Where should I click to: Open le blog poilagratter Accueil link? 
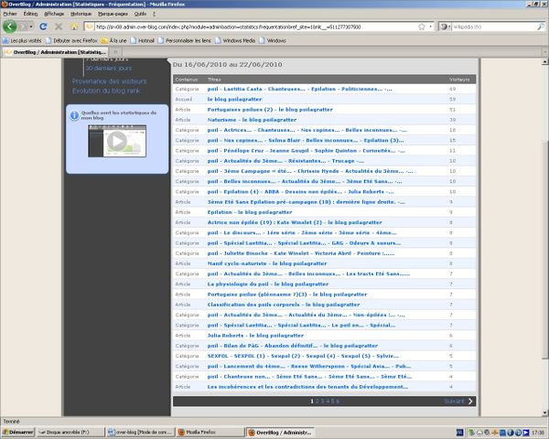[234, 99]
